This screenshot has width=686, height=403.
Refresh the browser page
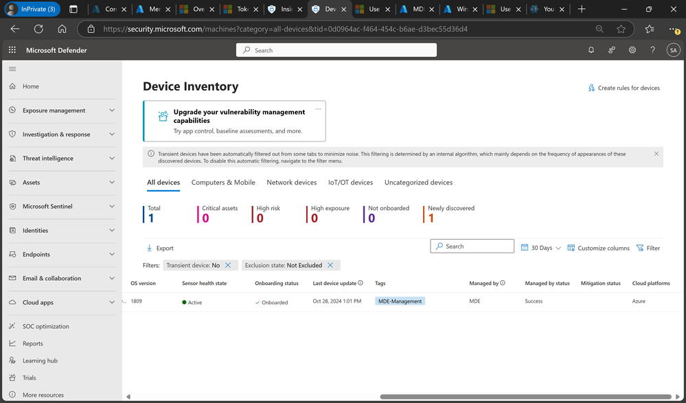click(38, 29)
